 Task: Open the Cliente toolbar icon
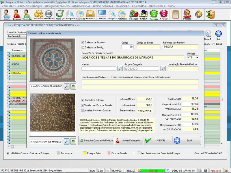coord(7,14)
